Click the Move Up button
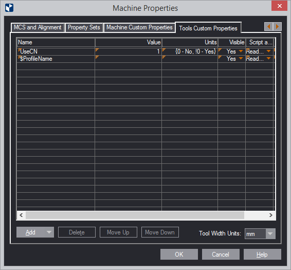The height and width of the screenshot is (270, 291). tap(118, 232)
